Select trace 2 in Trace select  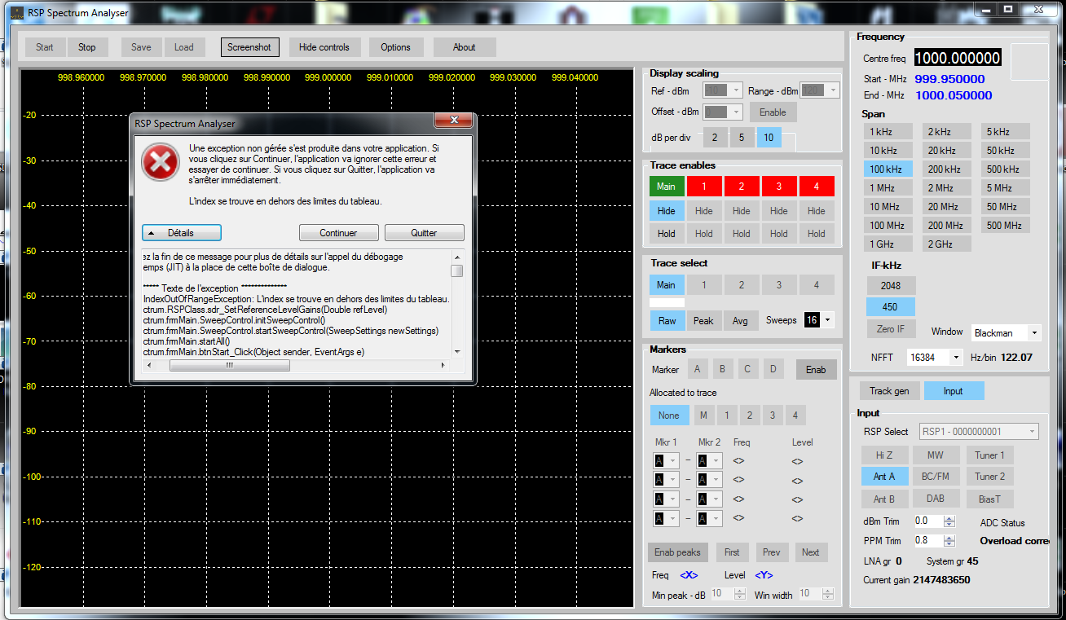click(742, 285)
